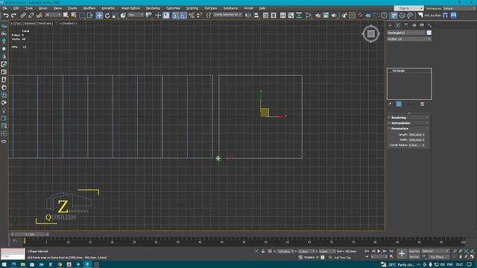Select Rectangle in the modifier stack
This screenshot has height=268, width=477.
(398, 71)
